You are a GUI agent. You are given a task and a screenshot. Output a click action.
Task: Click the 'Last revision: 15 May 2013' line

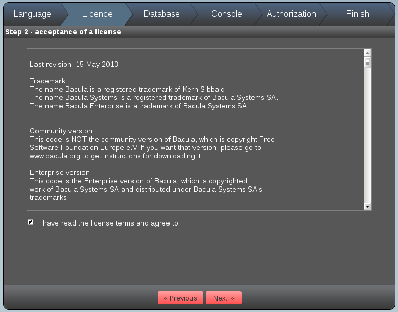point(74,65)
